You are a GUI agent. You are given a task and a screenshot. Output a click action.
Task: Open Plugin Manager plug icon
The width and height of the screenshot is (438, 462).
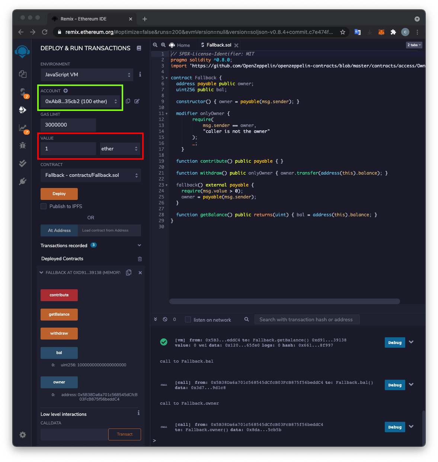tap(23, 181)
